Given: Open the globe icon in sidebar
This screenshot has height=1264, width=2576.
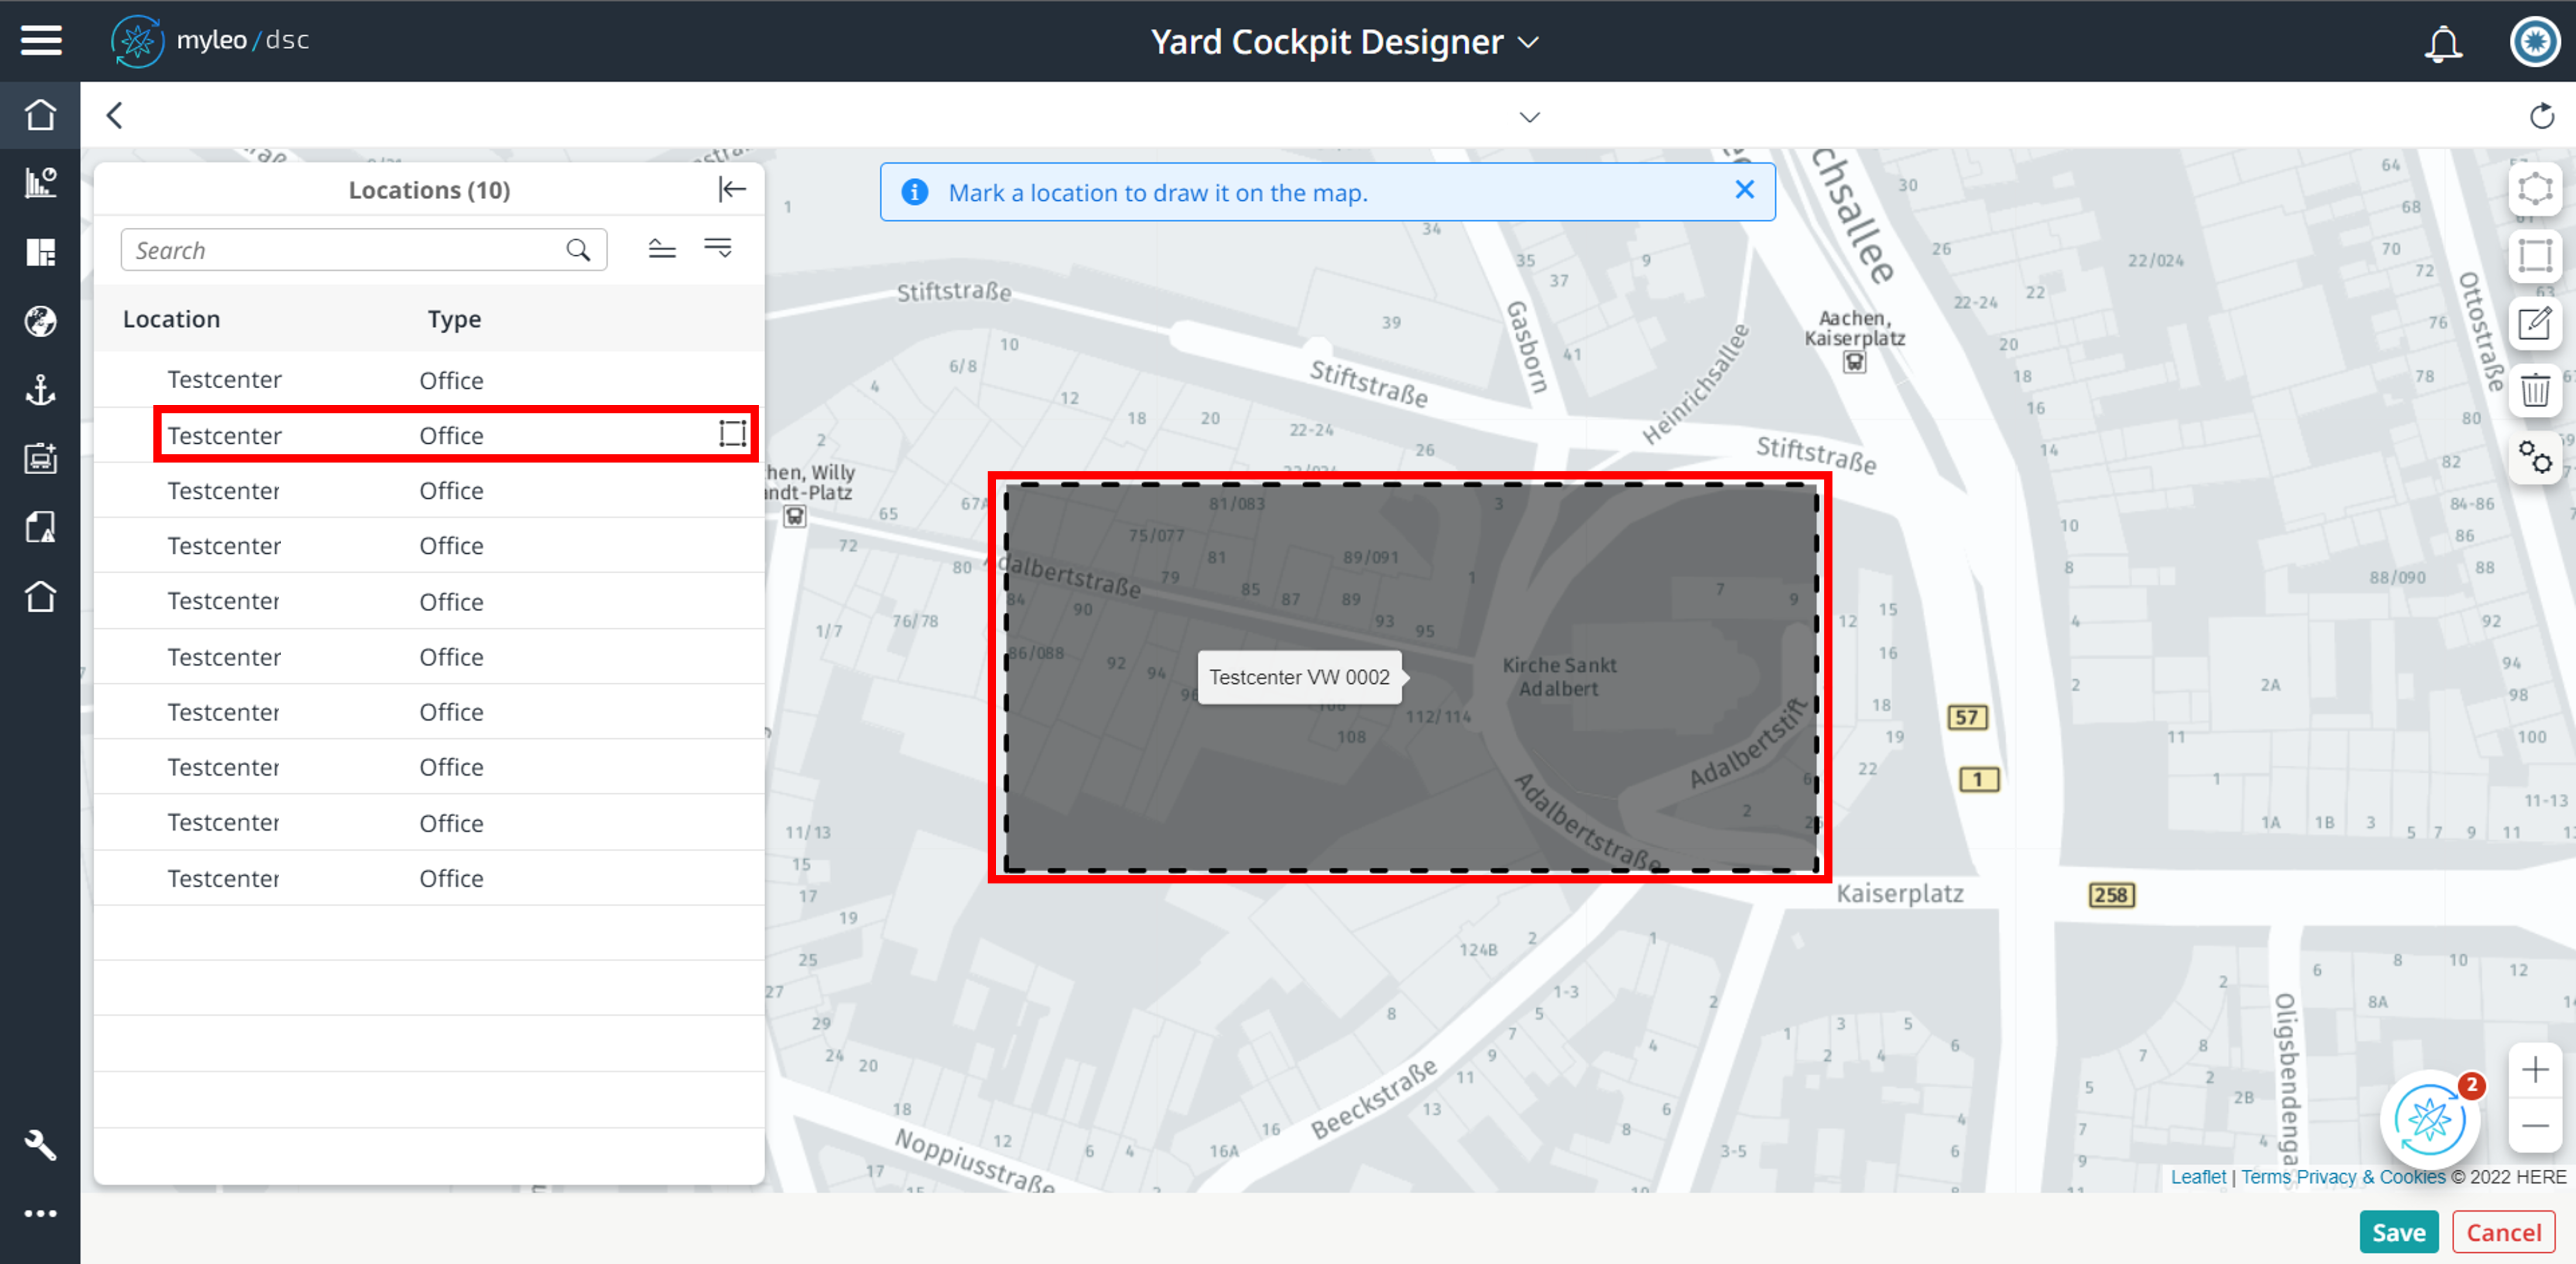Looking at the screenshot, I should [x=40, y=321].
